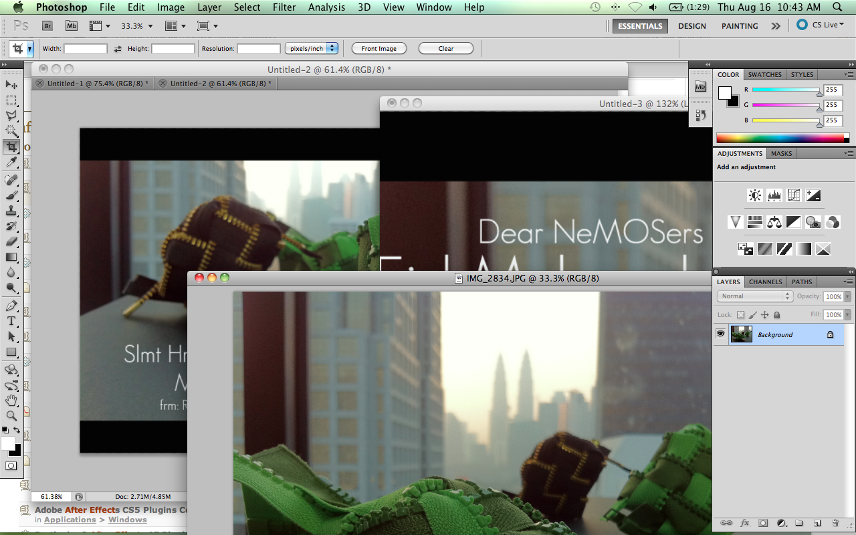Select the Zoom tool
Image resolution: width=856 pixels, height=535 pixels.
(11, 415)
